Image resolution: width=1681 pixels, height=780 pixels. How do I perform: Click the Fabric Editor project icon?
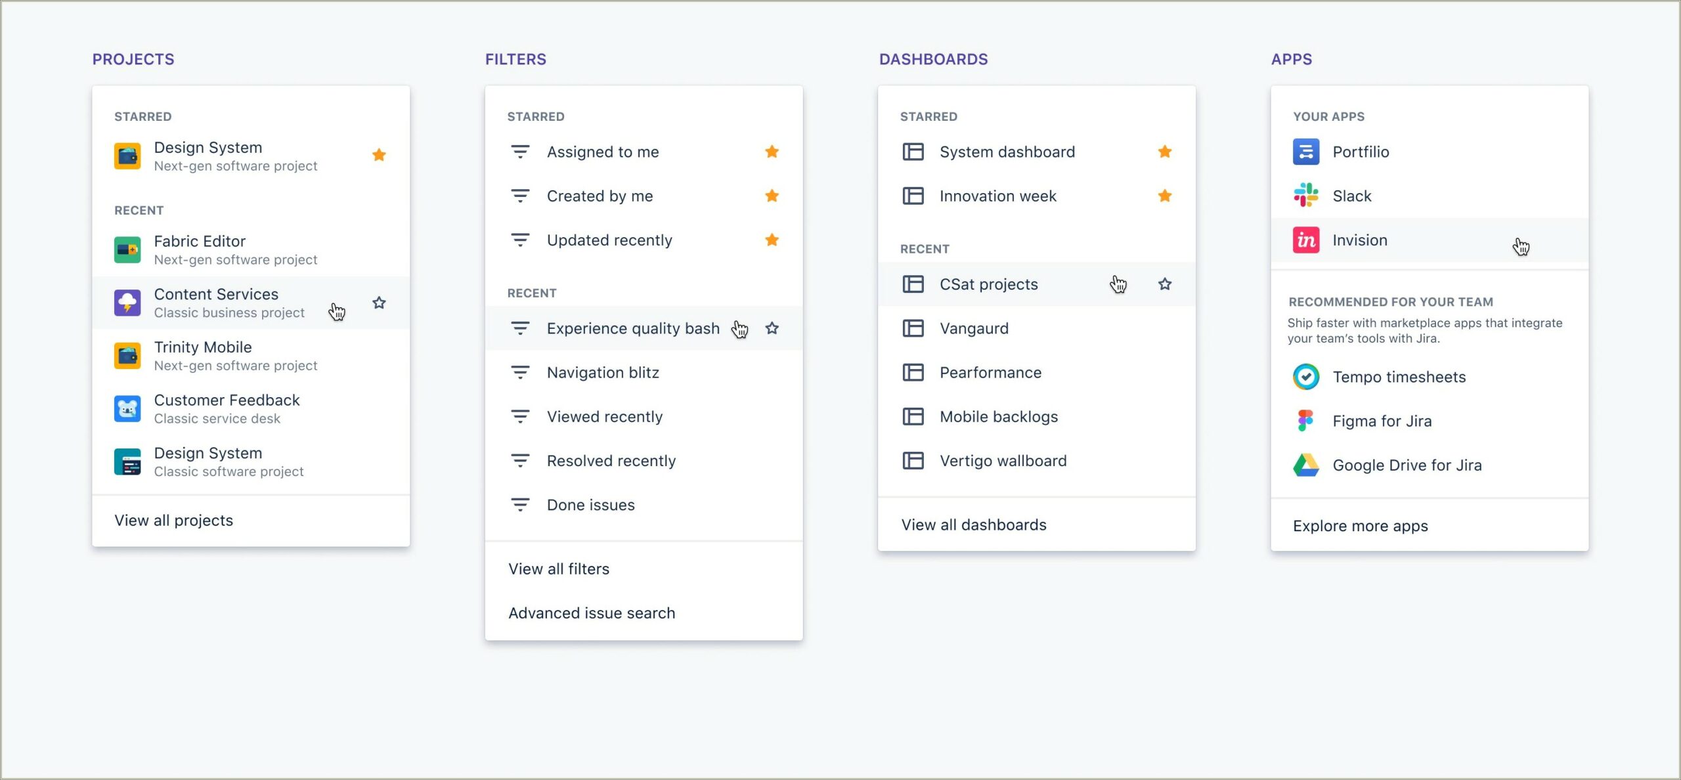pyautogui.click(x=127, y=249)
